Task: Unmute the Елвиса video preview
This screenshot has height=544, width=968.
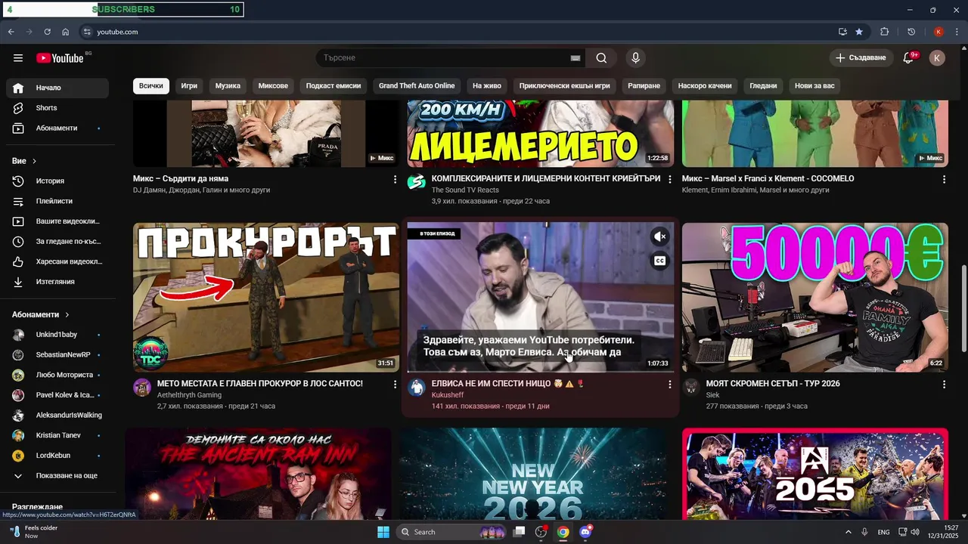Action: 659,236
